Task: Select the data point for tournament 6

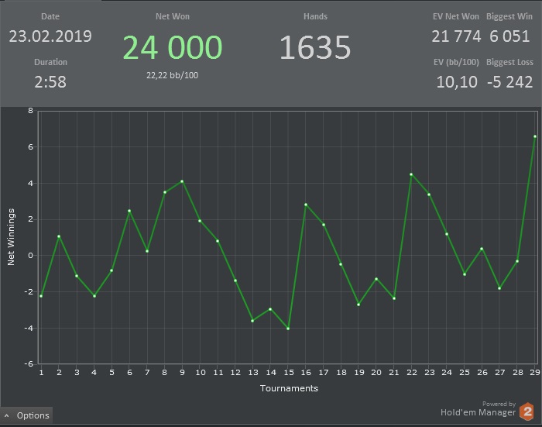Action: tap(129, 211)
